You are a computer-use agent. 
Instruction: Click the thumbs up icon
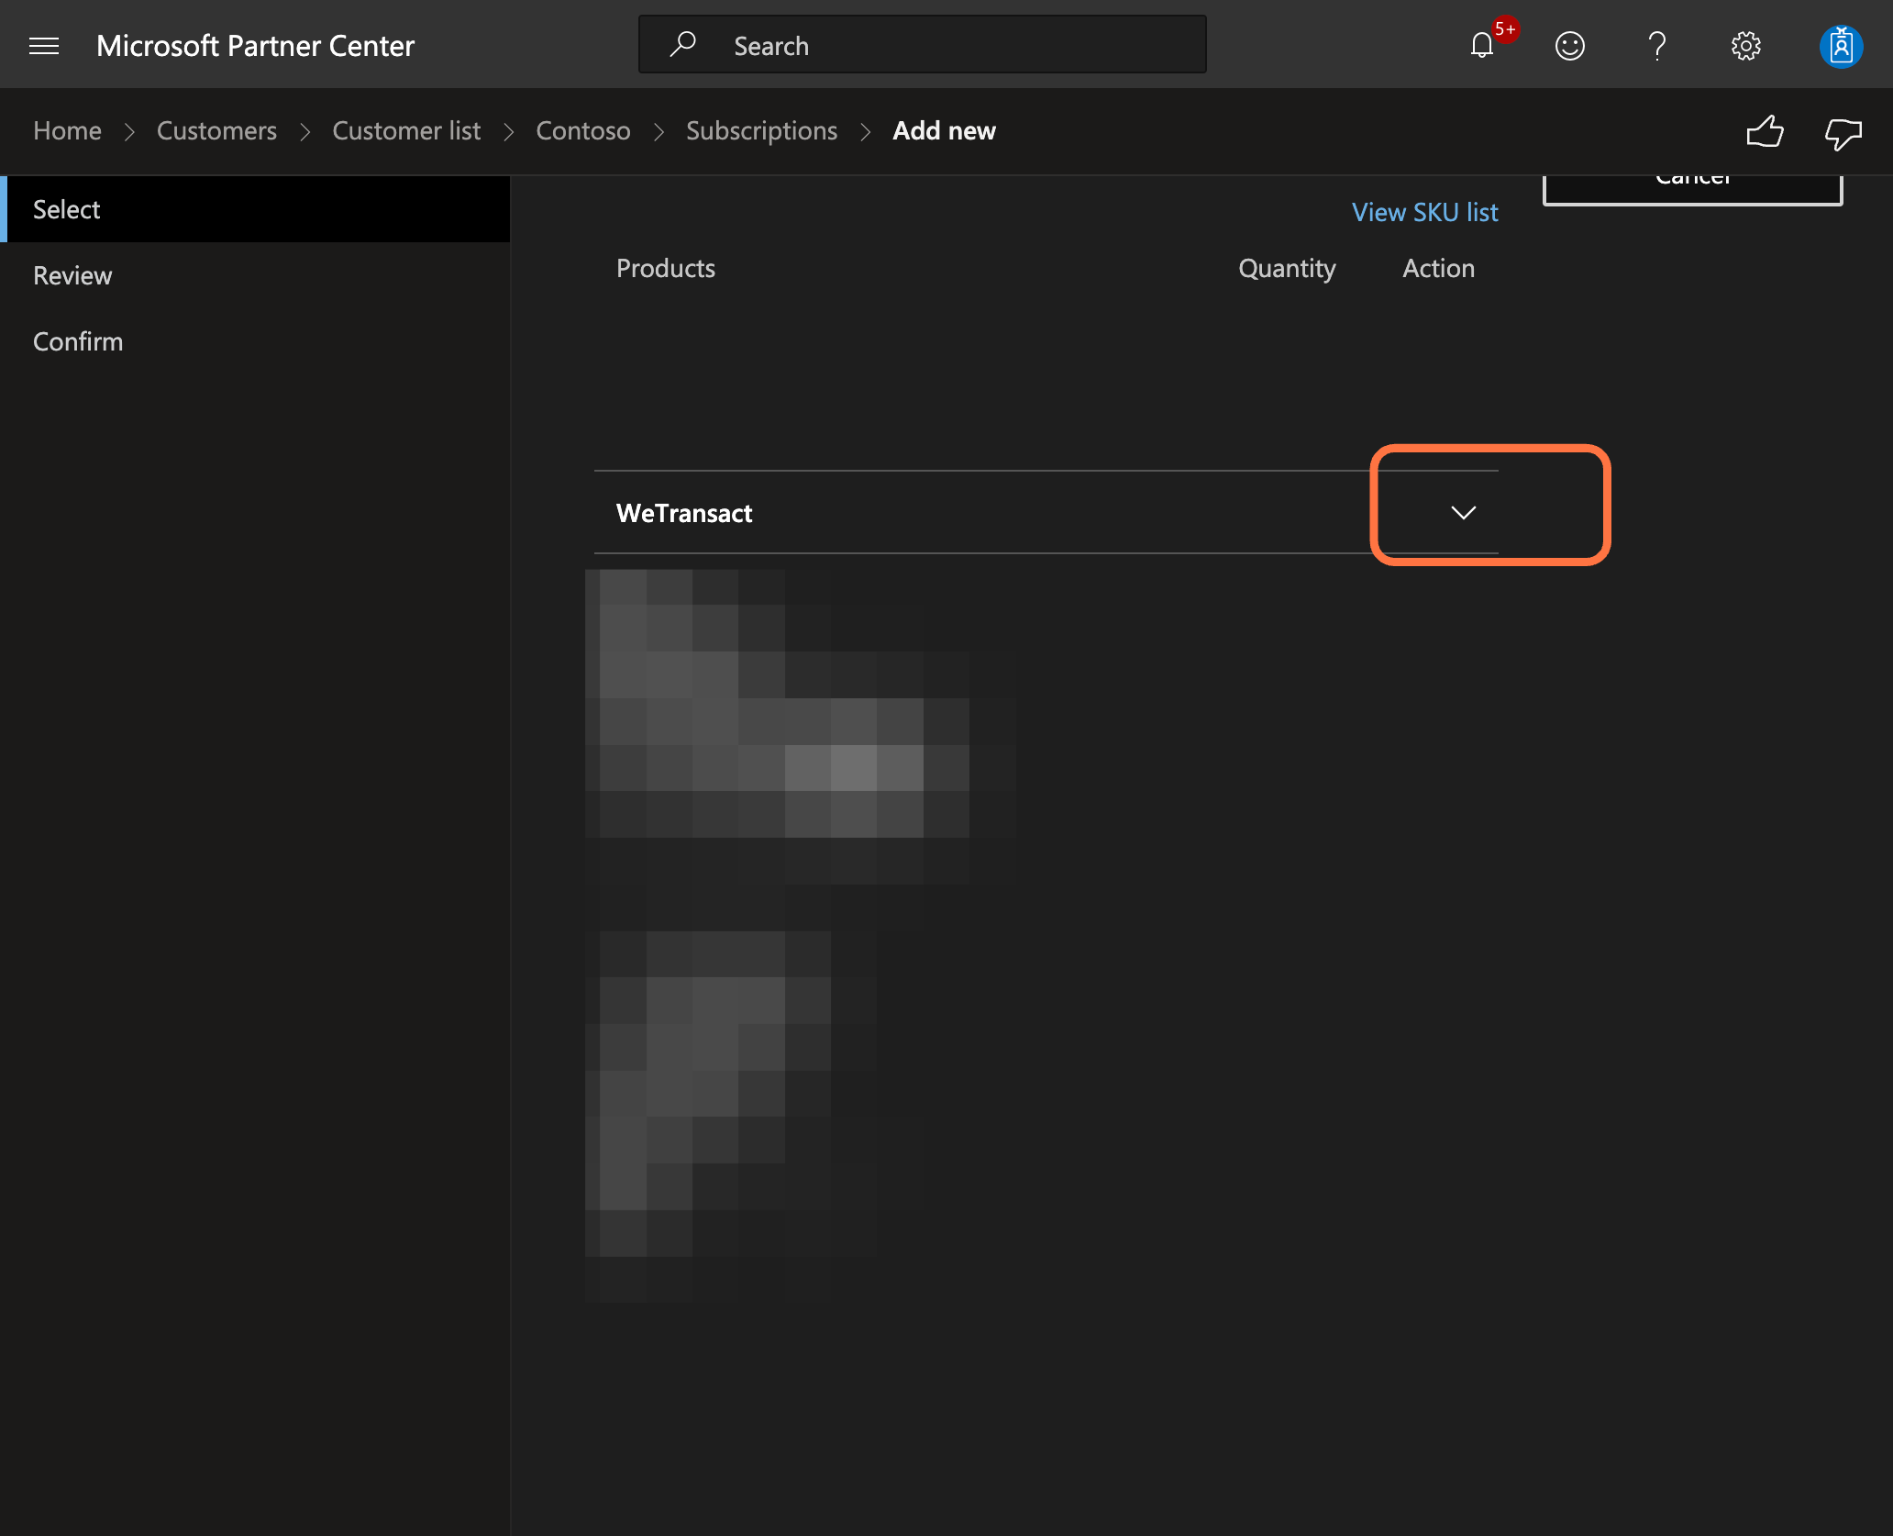click(x=1765, y=131)
